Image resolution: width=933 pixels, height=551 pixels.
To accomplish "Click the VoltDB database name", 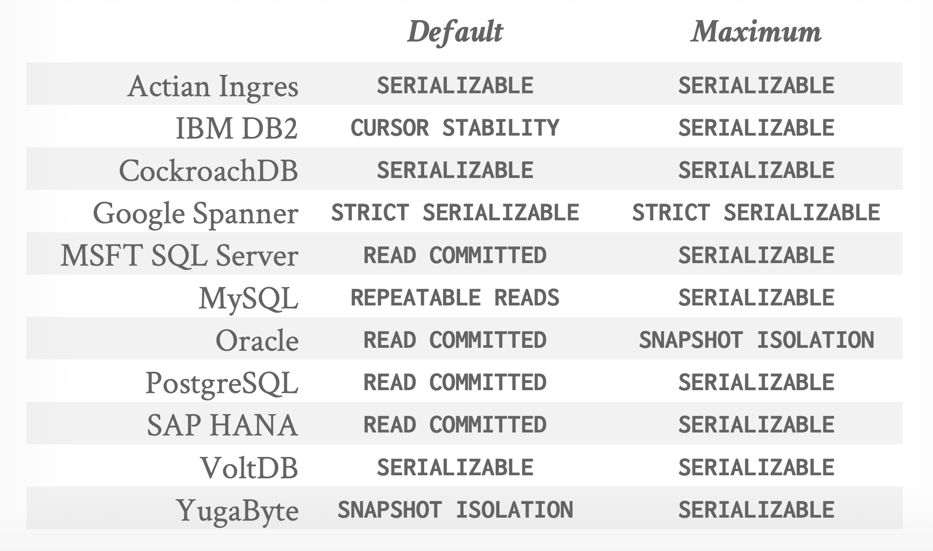I will [249, 467].
